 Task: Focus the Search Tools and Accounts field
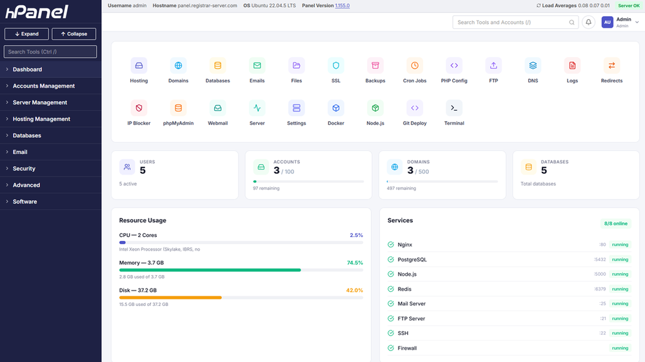tap(515, 22)
